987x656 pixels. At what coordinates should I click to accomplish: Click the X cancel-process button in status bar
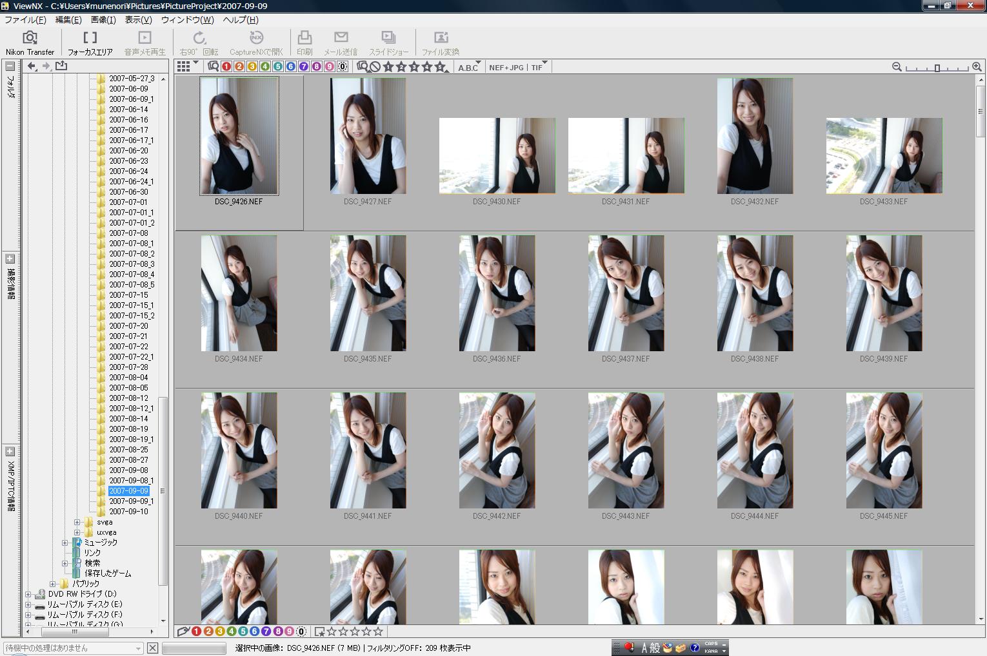point(152,648)
